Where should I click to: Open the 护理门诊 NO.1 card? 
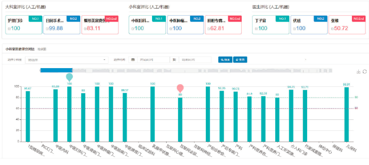point(24,25)
